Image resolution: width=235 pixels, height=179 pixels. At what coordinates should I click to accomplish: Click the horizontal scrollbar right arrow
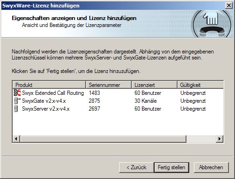pyautogui.click(x=220, y=139)
